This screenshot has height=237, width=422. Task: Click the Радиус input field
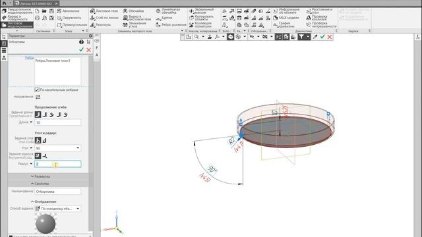tap(58, 164)
